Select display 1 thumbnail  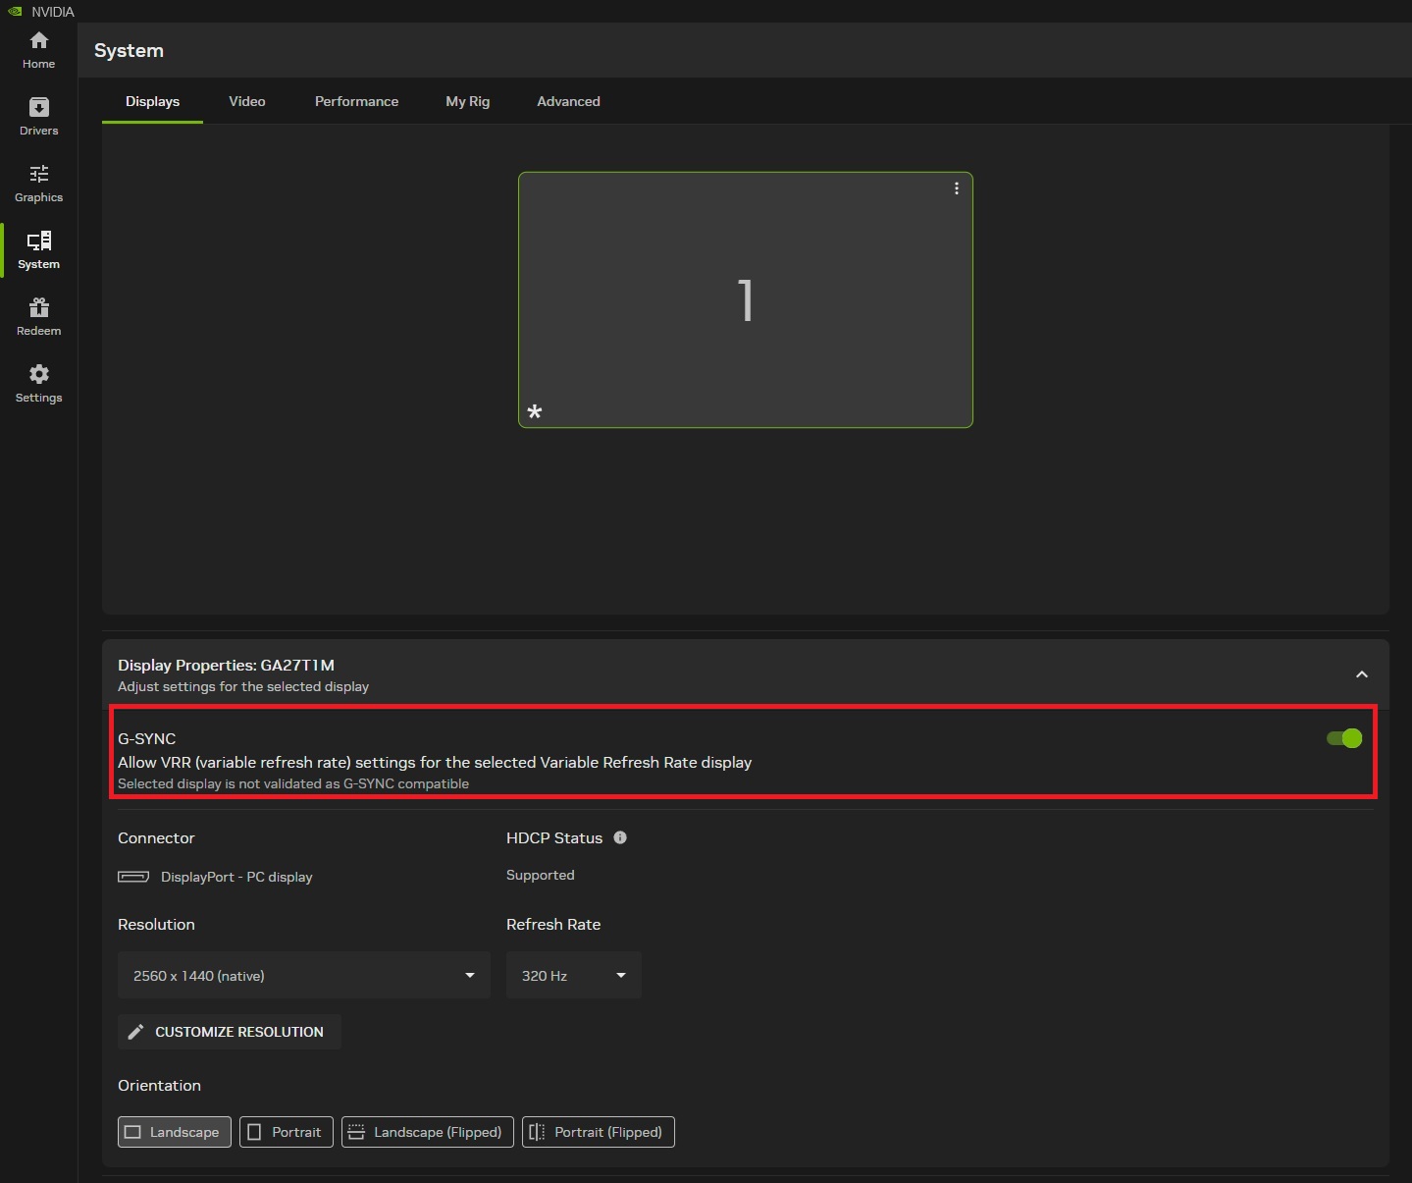pos(746,299)
